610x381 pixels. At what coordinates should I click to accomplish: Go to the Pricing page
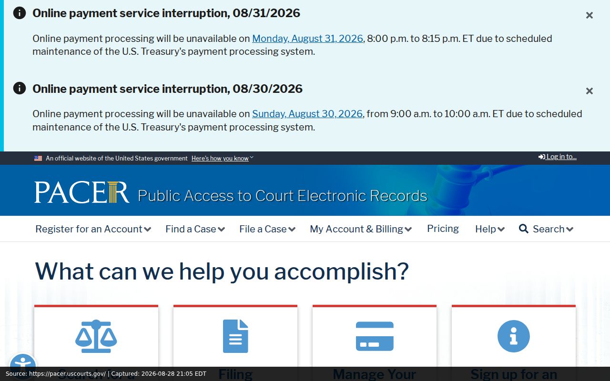443,229
